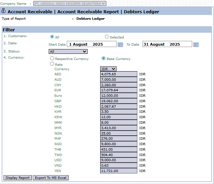Screen dimensions: 214x184
Task: Open the IDR currency dropdown
Action: pos(108,69)
